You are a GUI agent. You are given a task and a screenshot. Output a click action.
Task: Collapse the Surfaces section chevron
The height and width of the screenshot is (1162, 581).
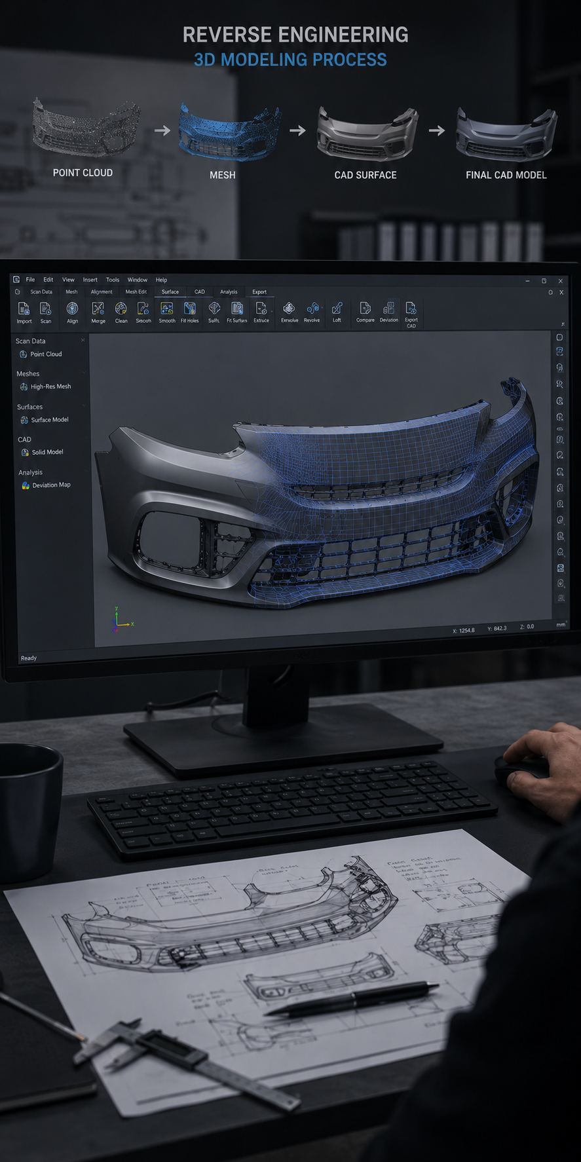84,407
